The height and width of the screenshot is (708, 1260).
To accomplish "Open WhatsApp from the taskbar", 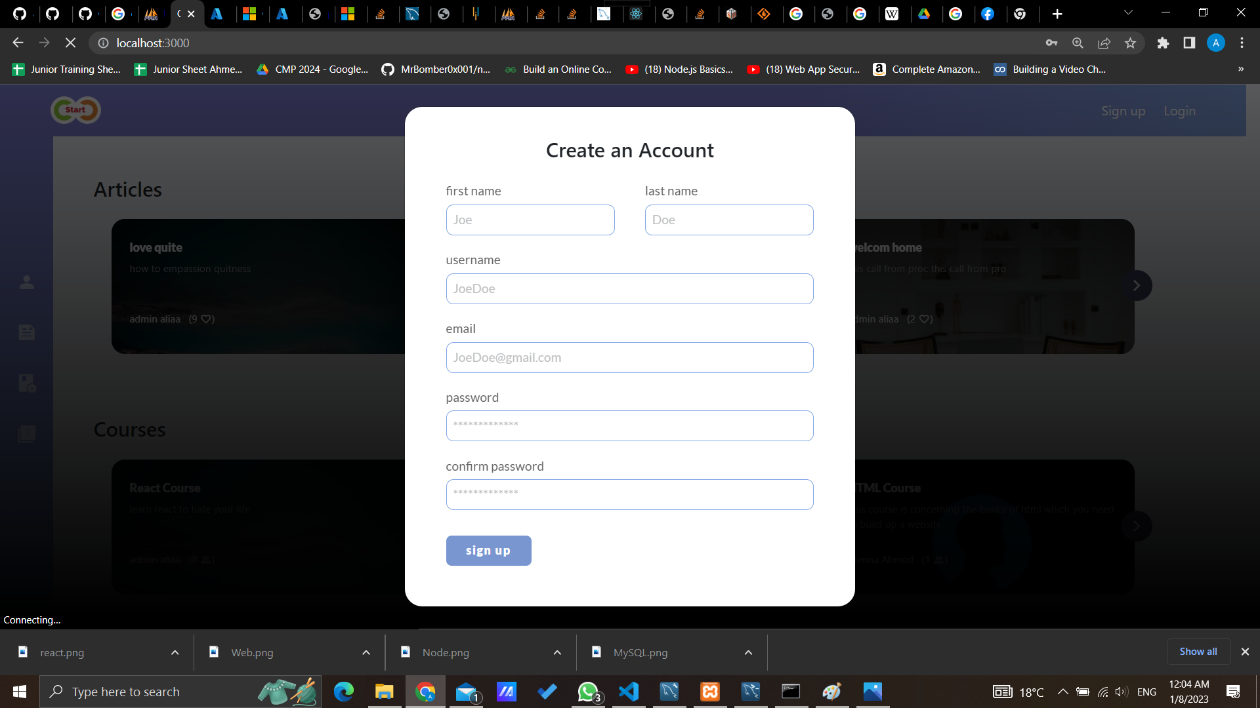I will click(588, 692).
